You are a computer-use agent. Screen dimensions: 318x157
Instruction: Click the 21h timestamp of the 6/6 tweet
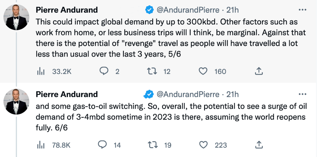232,94
